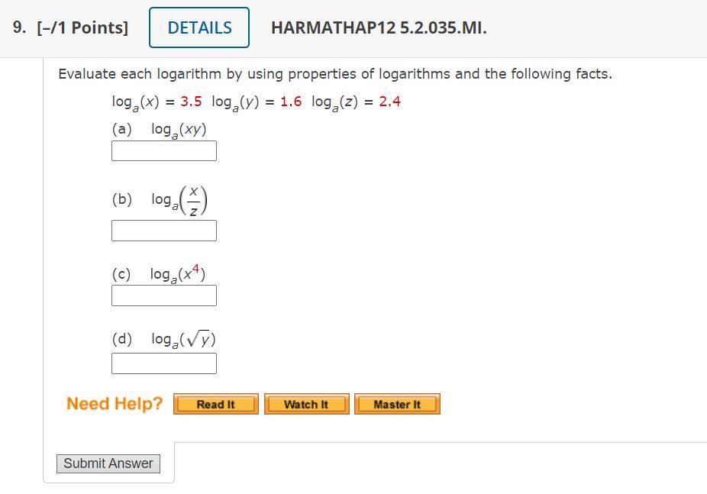The height and width of the screenshot is (494, 707).
Task: Activate the log_a(x^4) answer entry box
Action: pos(164,295)
